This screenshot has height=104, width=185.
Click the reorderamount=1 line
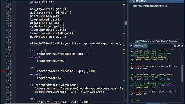[50, 78]
